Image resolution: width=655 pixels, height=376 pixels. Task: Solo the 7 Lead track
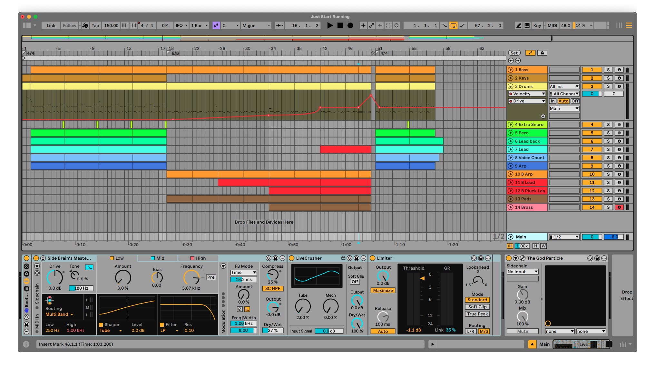tap(608, 149)
